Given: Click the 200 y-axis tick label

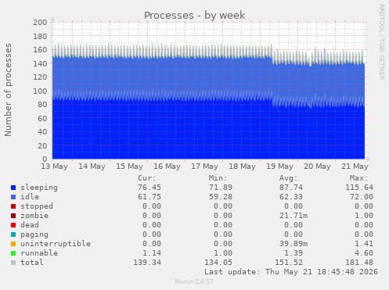Looking at the screenshot, I should [x=40, y=23].
